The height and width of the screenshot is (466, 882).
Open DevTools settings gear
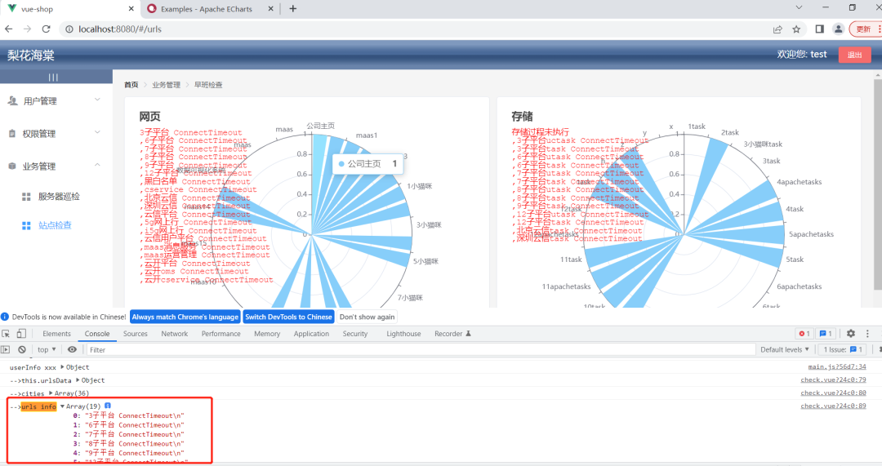tap(850, 333)
